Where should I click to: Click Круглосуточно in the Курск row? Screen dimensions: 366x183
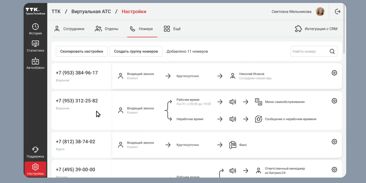point(188,145)
